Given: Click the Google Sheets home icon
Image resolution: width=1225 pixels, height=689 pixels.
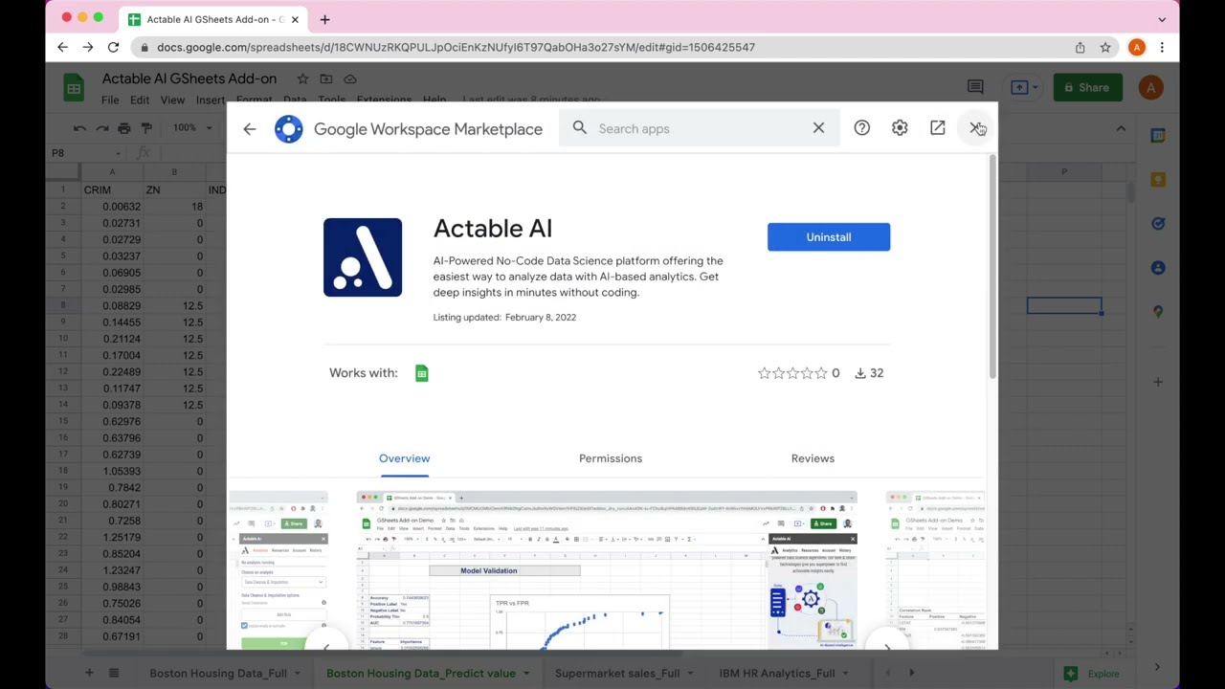Looking at the screenshot, I should pos(74,87).
